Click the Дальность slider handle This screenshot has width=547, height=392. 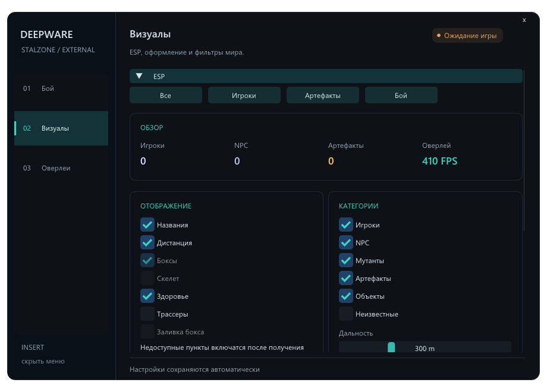point(391,347)
